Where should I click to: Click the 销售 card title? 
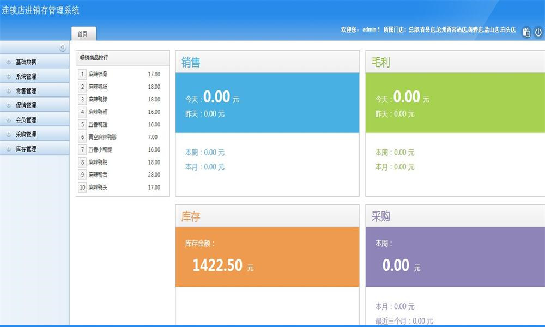(190, 62)
